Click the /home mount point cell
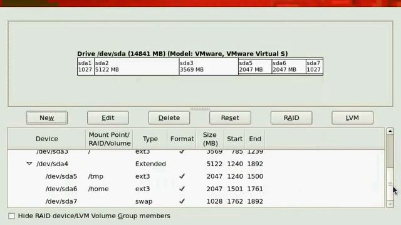The width and height of the screenshot is (401, 225). coord(98,189)
